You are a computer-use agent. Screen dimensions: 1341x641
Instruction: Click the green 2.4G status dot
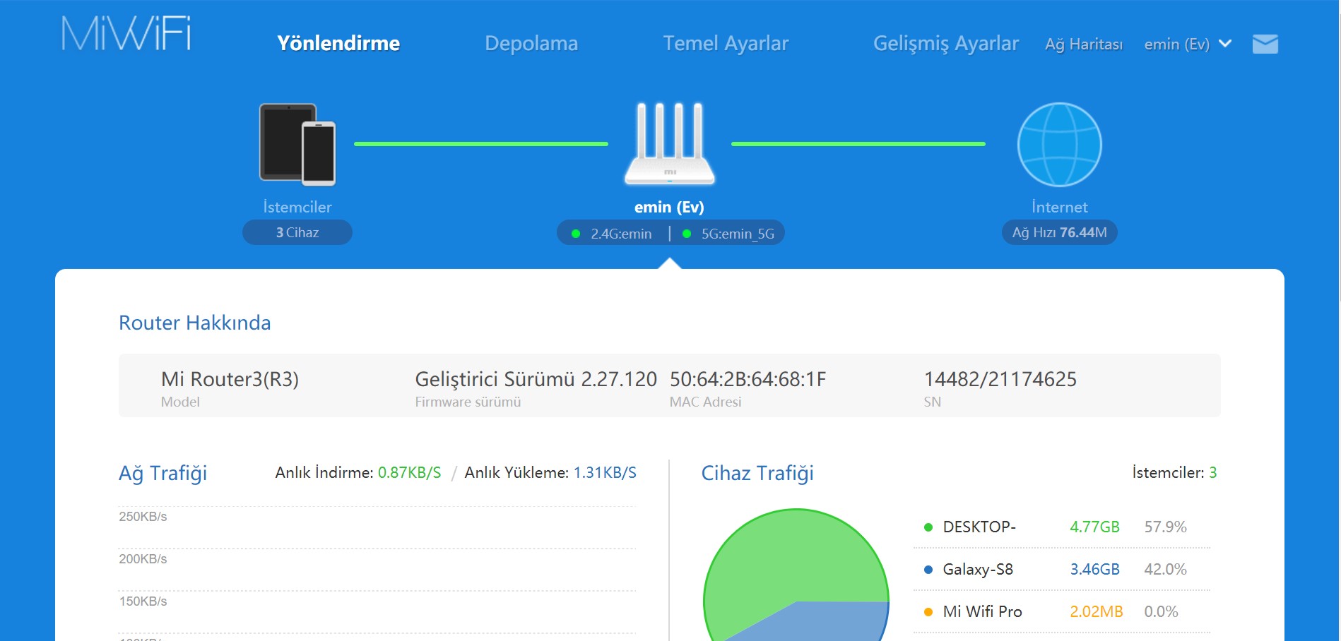(x=576, y=234)
